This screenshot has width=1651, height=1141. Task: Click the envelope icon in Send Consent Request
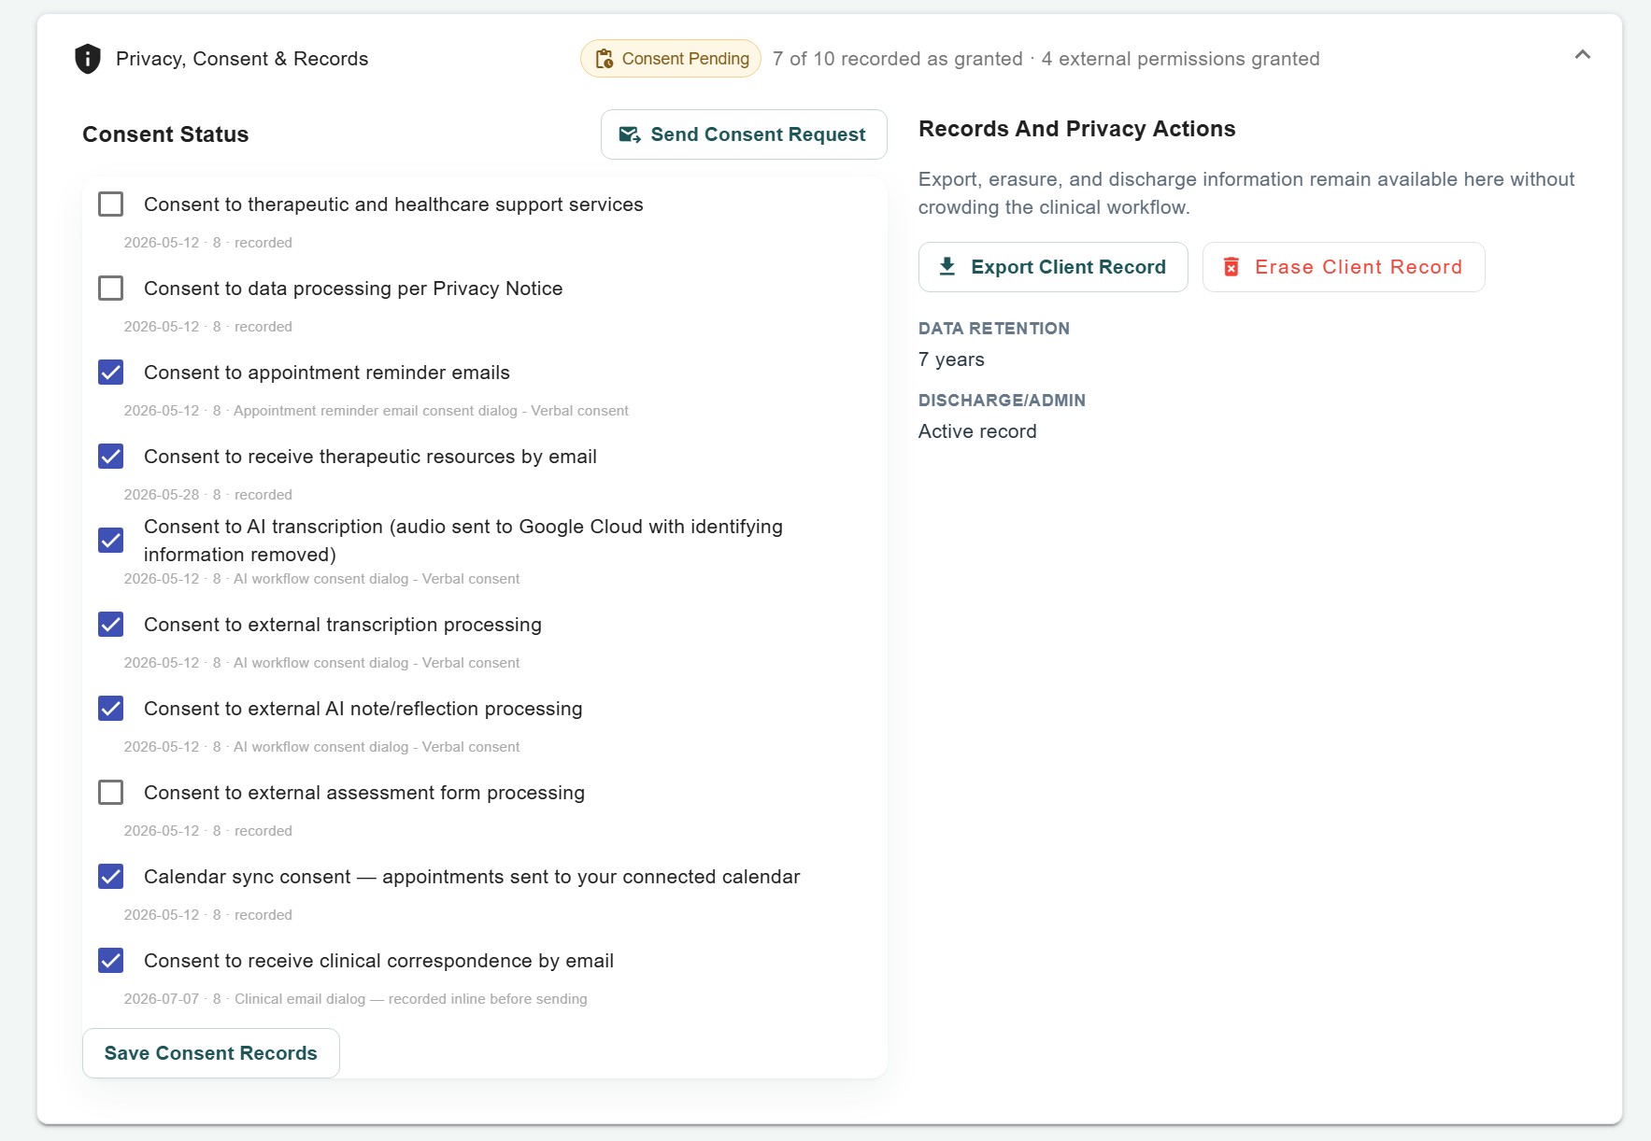click(x=630, y=134)
